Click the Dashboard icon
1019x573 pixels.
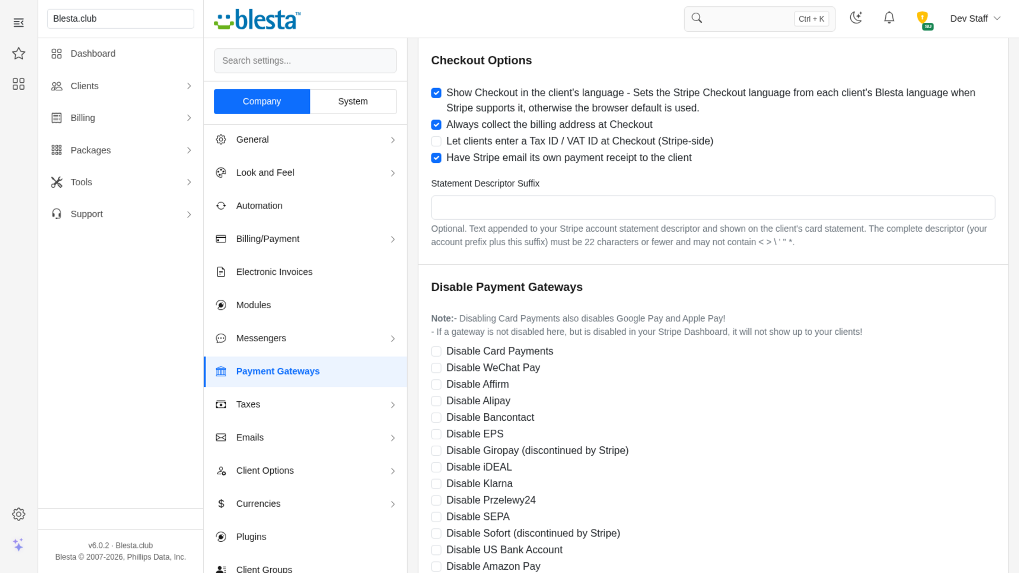(56, 54)
